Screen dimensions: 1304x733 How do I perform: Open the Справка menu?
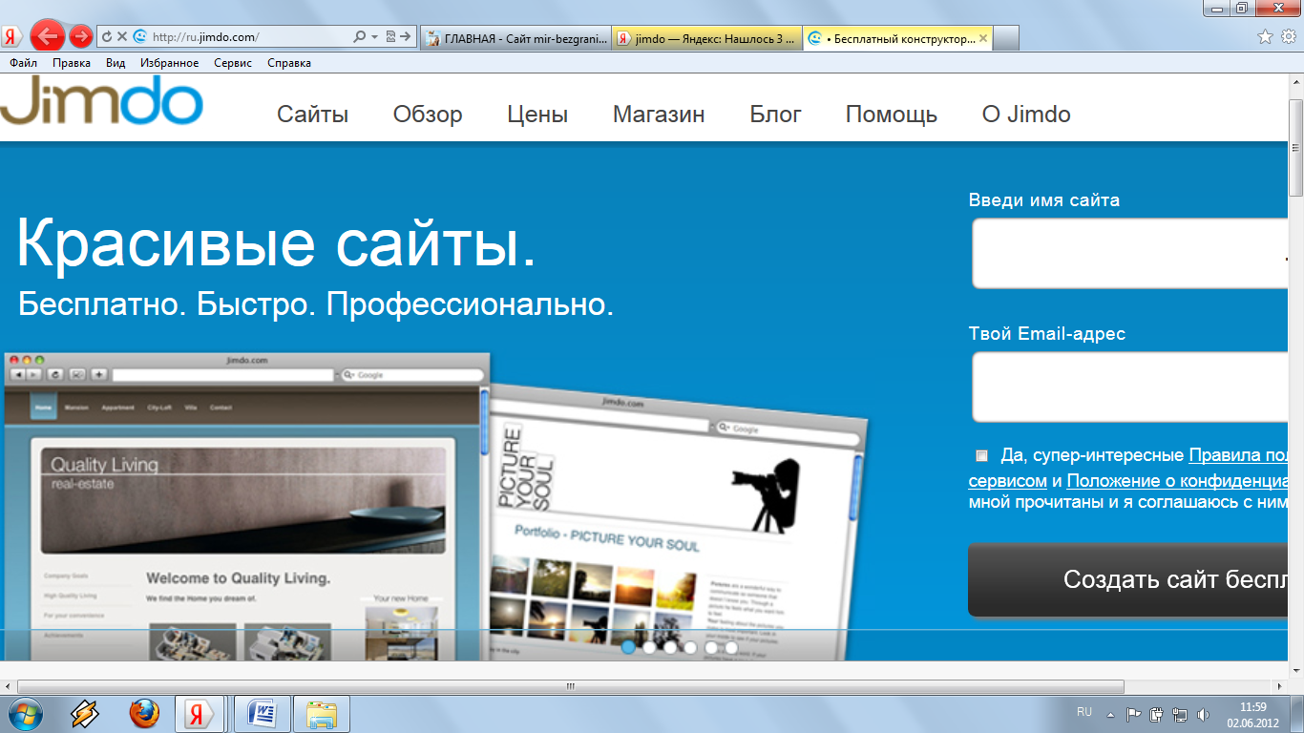click(x=289, y=63)
